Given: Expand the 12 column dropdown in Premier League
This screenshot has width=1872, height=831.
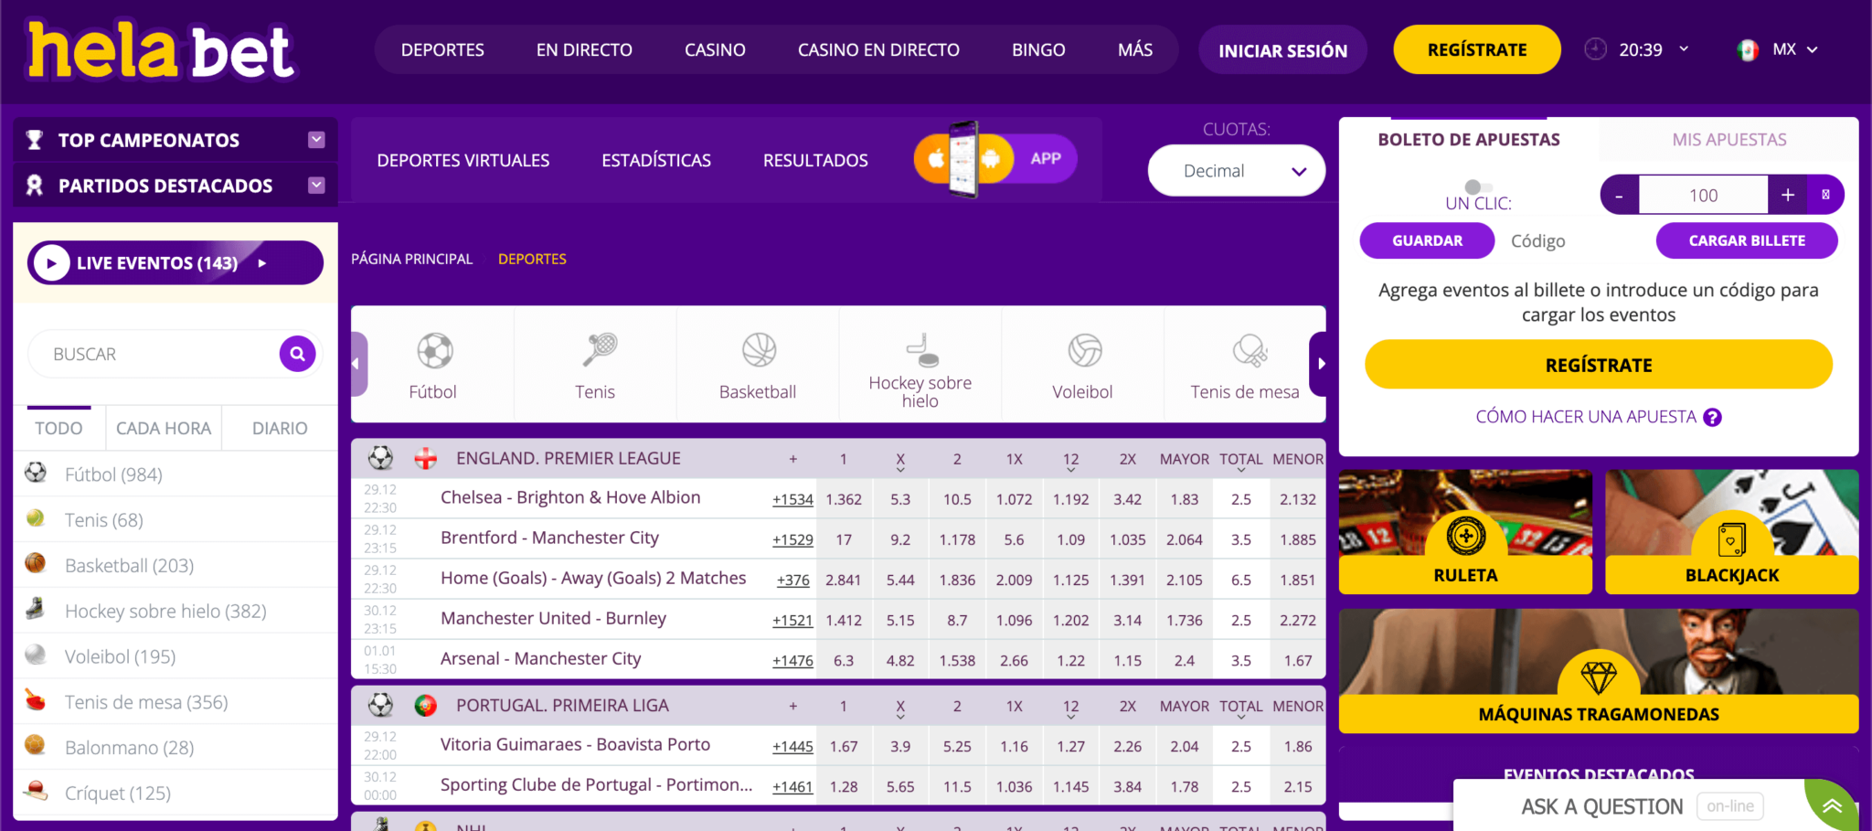Looking at the screenshot, I should (1071, 470).
